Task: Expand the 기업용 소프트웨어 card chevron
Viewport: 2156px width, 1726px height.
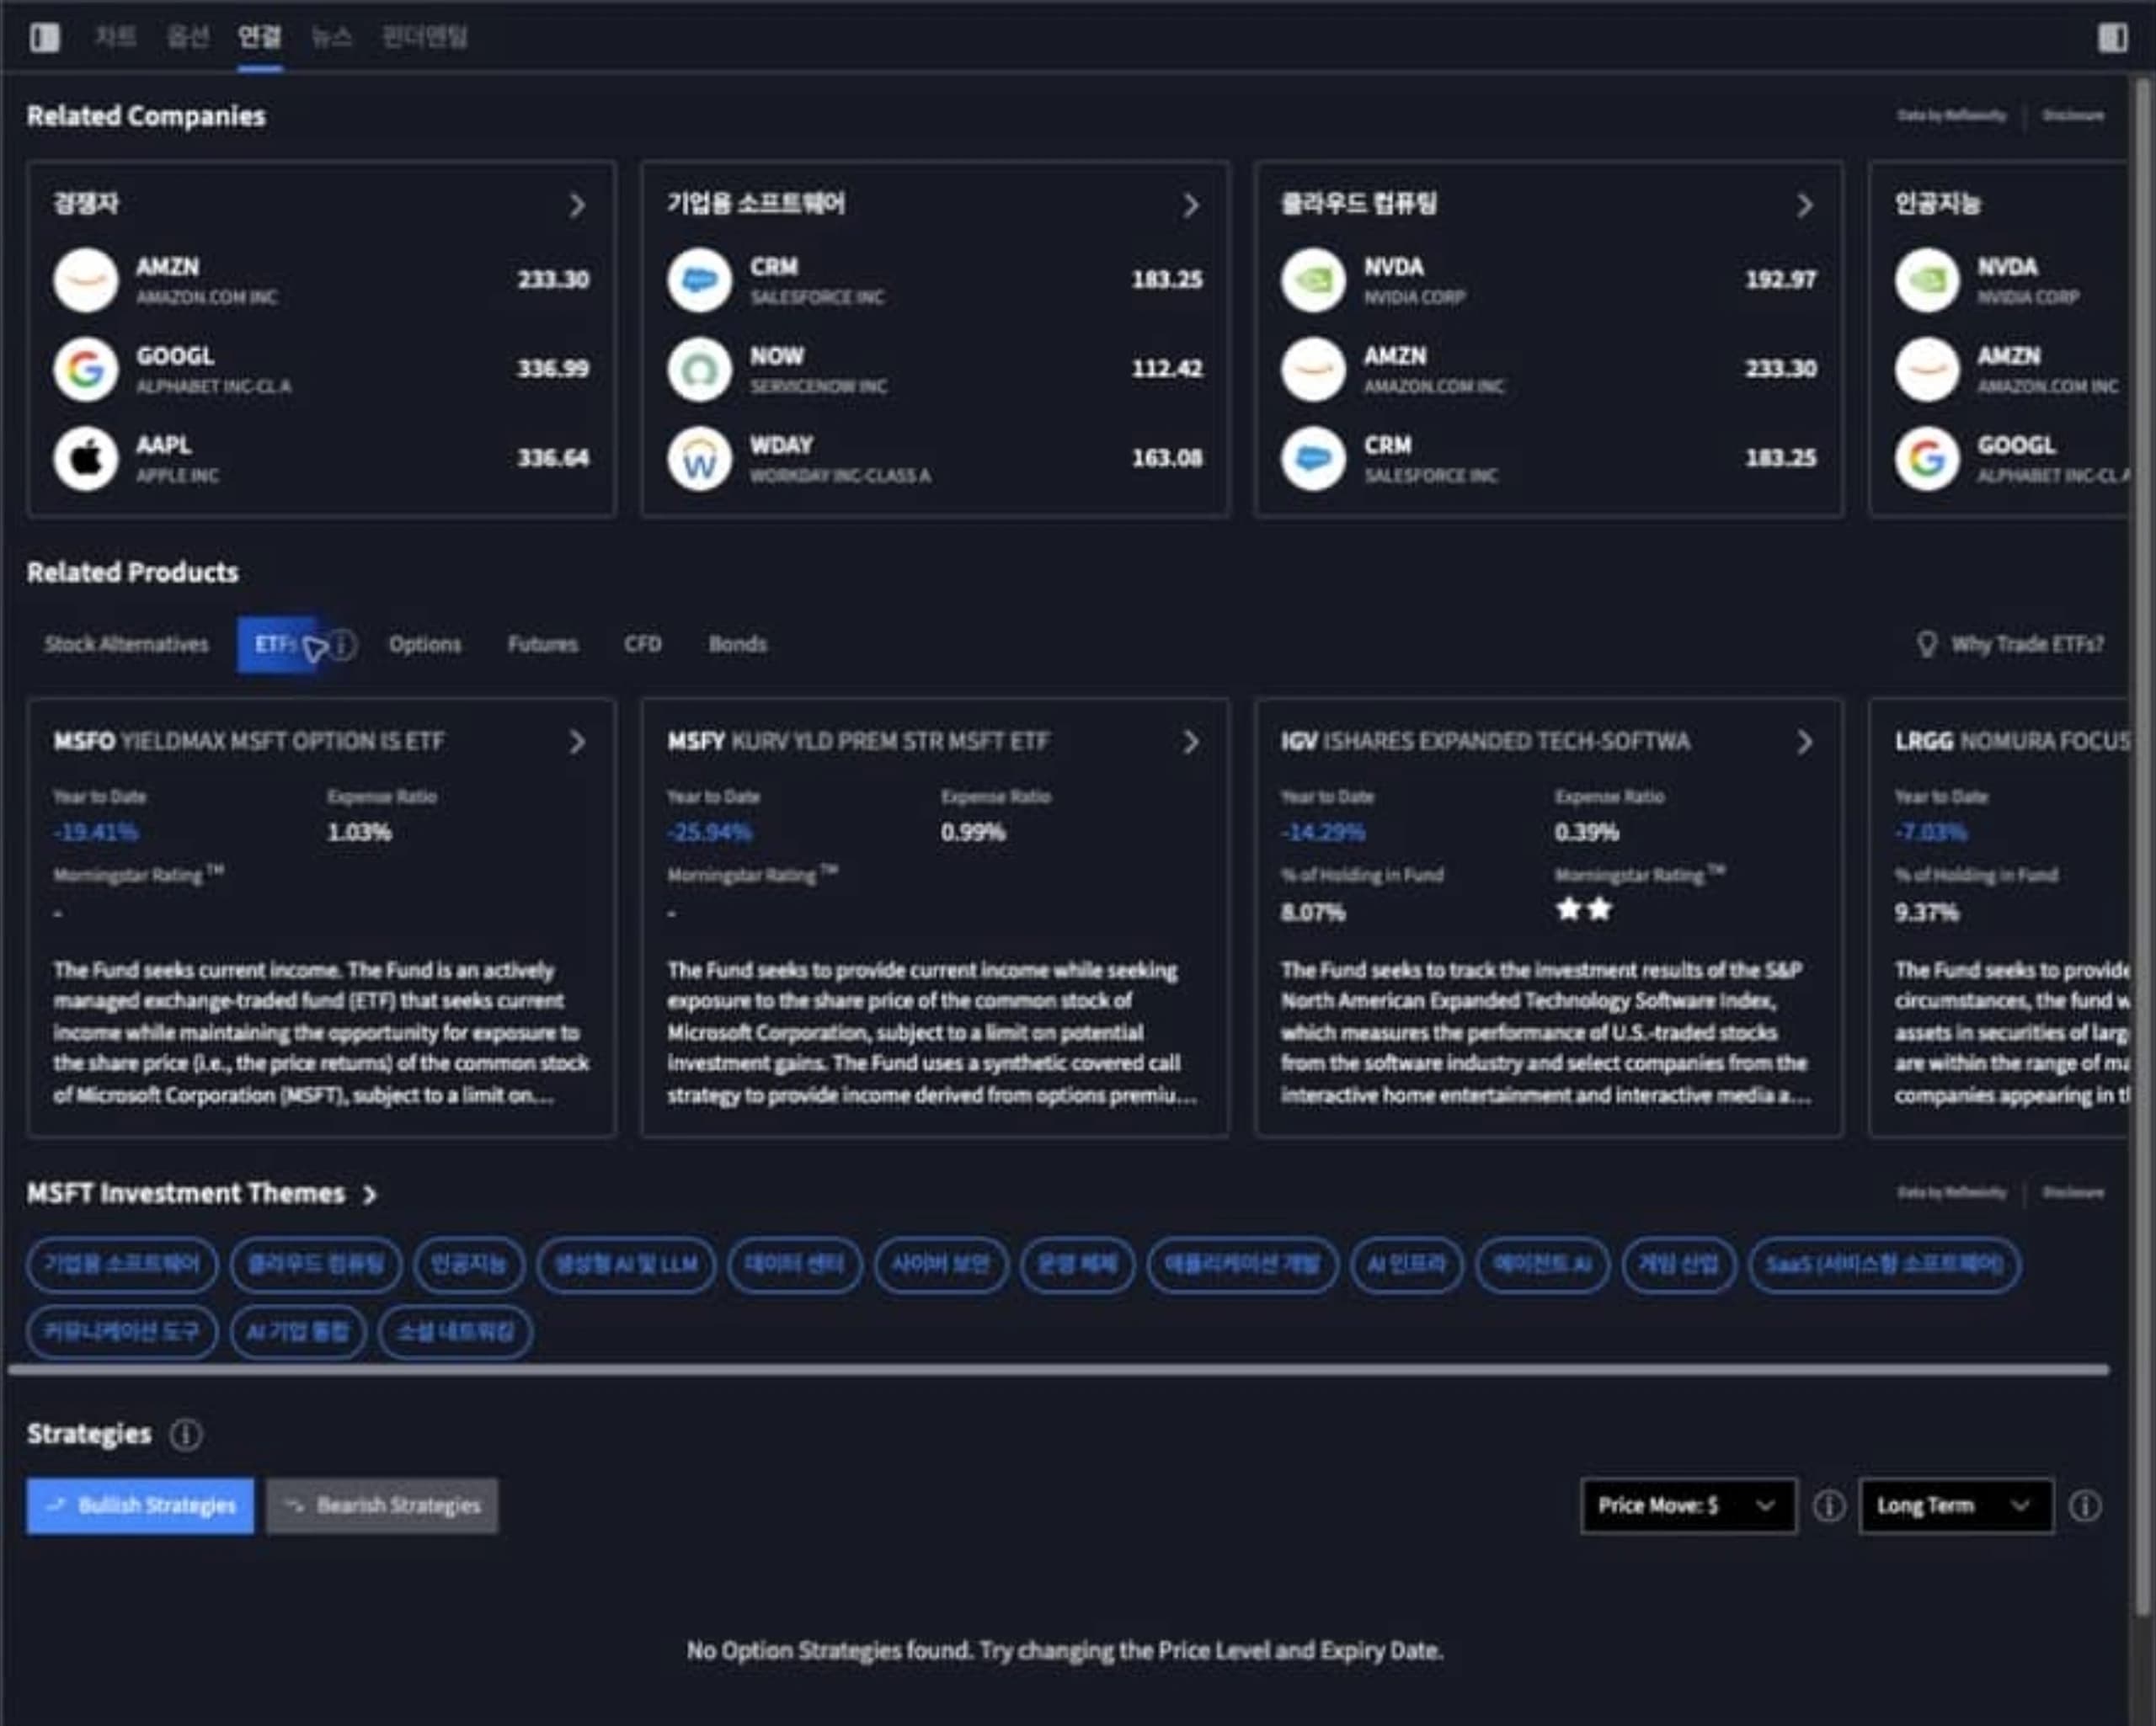Action: [1191, 206]
